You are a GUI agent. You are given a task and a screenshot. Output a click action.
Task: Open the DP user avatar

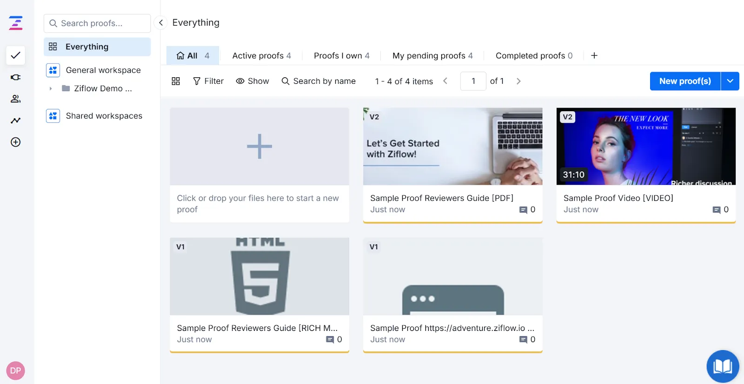pyautogui.click(x=15, y=371)
